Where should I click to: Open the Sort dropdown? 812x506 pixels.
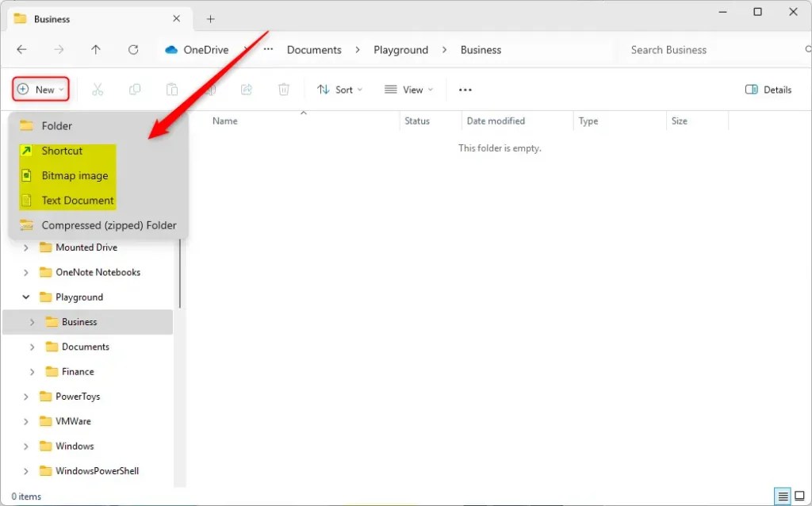pyautogui.click(x=339, y=90)
